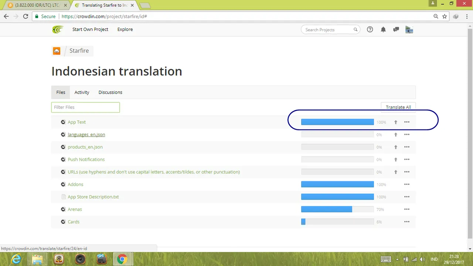Reload the page with refresh icon
Image resolution: width=473 pixels, height=266 pixels.
[25, 17]
